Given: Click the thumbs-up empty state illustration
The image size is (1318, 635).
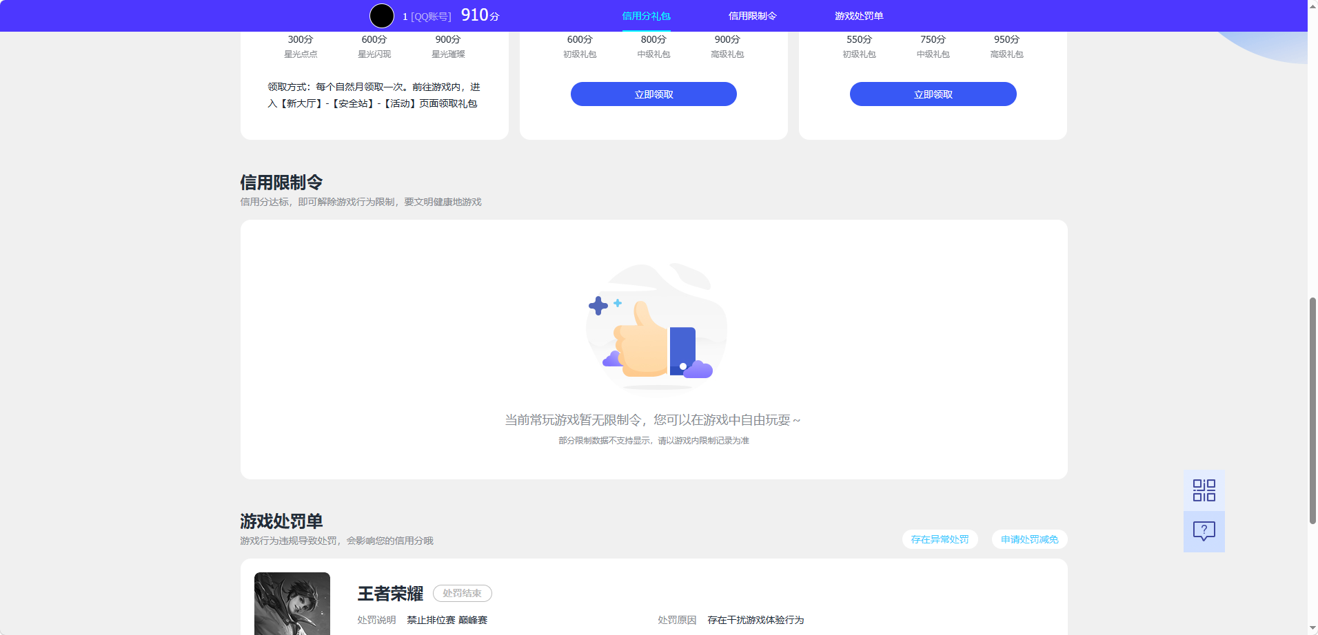Looking at the screenshot, I should [655, 328].
